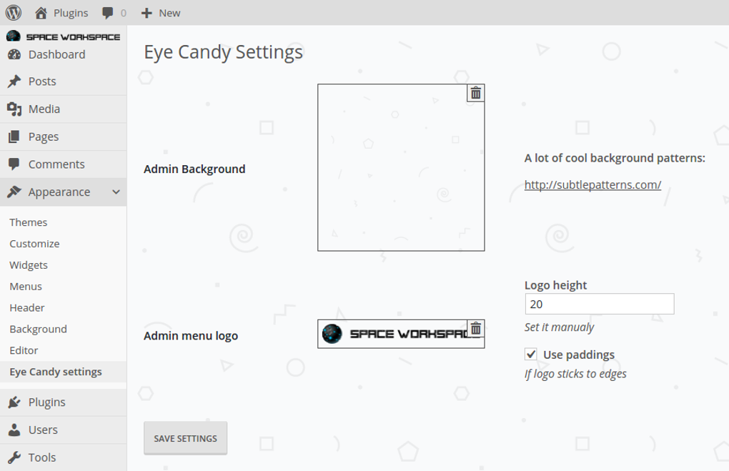Delete the Admin Background image via trash icon
This screenshot has height=471, width=729.
pos(475,93)
